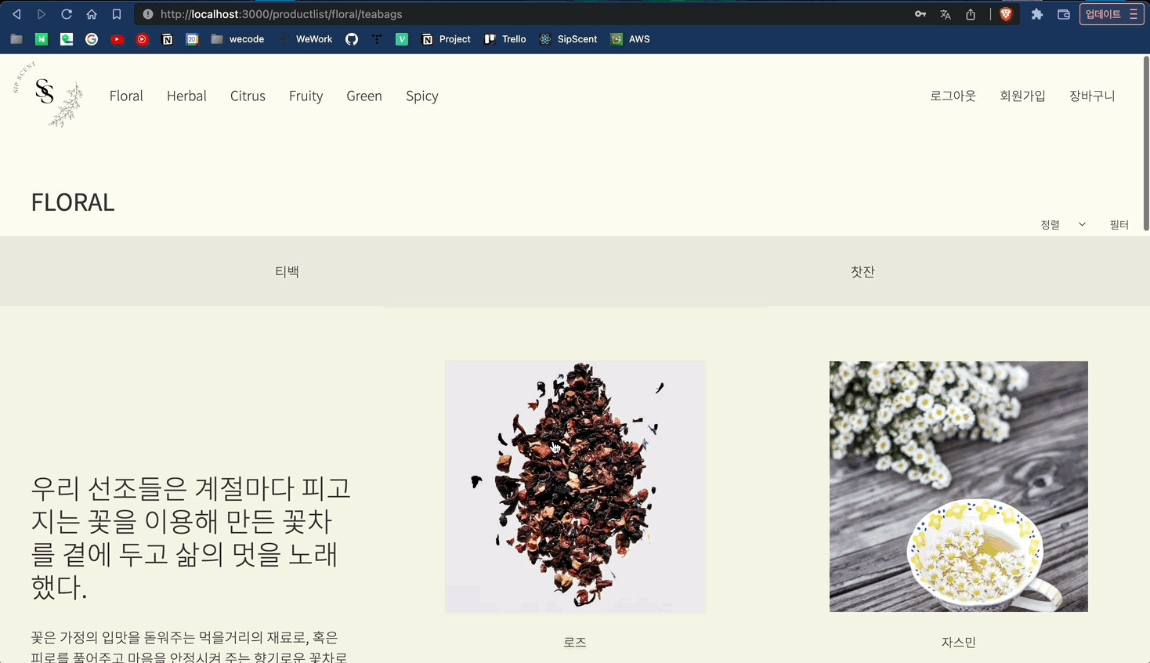Open the Floral category menu

126,96
